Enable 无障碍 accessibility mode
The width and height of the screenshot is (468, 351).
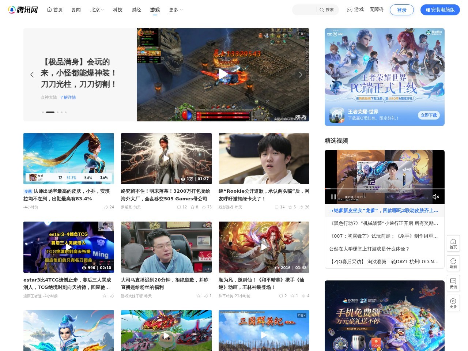pyautogui.click(x=377, y=10)
